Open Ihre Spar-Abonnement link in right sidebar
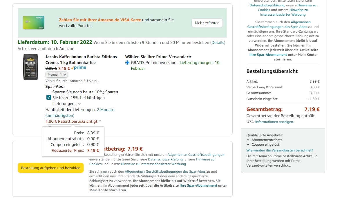This screenshot has height=200, width=342. coord(268,55)
